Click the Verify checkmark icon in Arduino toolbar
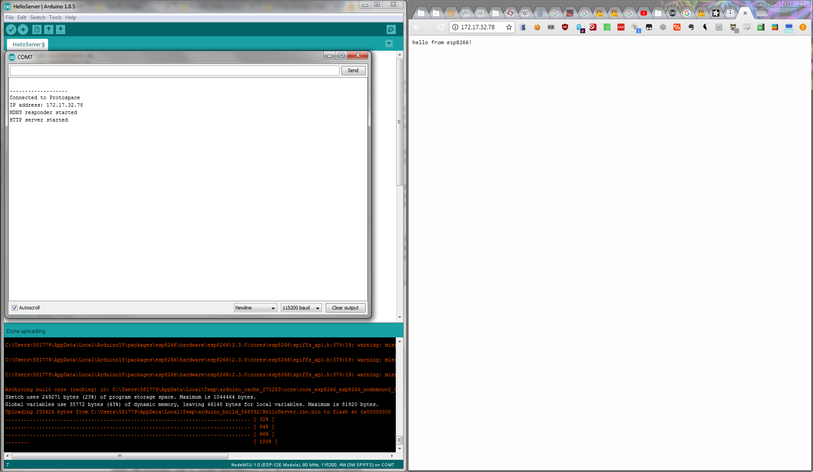813x472 pixels. click(11, 29)
